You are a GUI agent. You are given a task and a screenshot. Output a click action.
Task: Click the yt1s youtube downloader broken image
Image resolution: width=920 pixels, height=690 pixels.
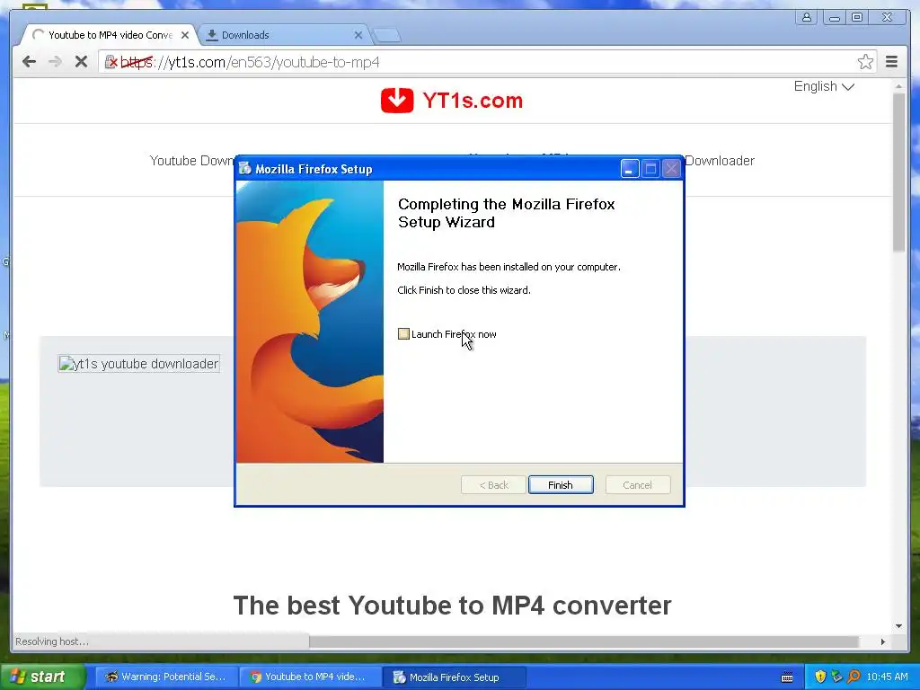point(139,364)
